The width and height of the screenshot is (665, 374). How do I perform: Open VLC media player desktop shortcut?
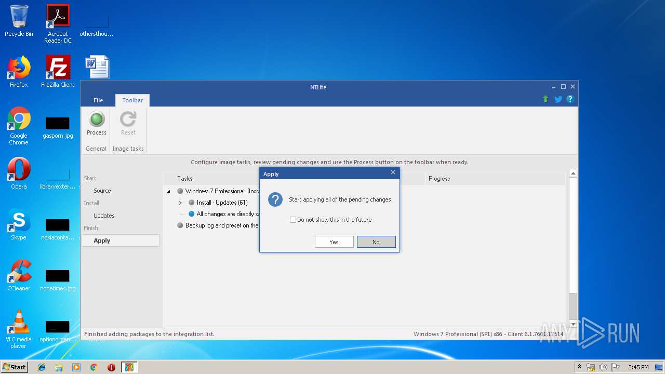click(x=19, y=329)
